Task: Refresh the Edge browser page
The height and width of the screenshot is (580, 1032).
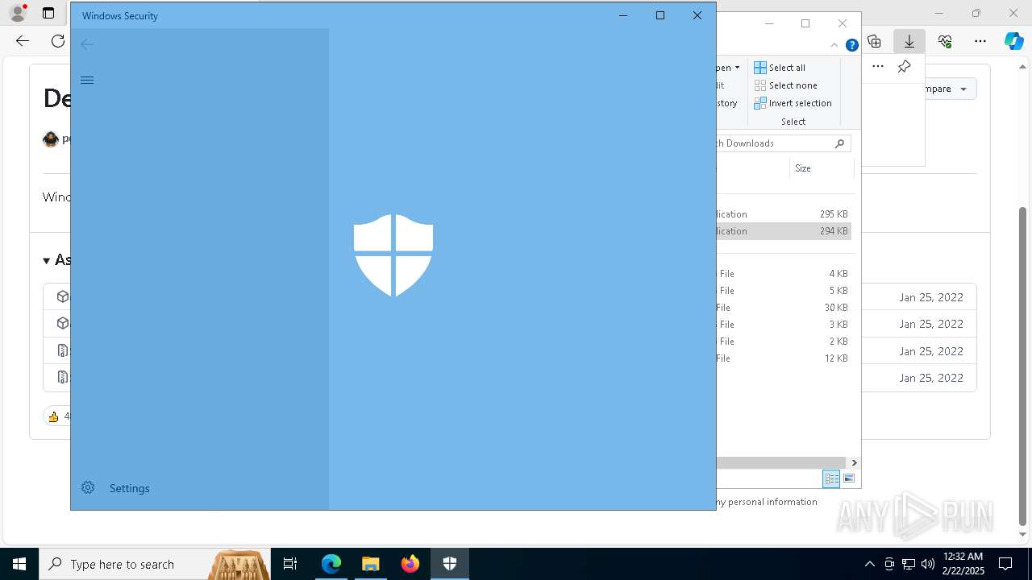Action: tap(58, 41)
